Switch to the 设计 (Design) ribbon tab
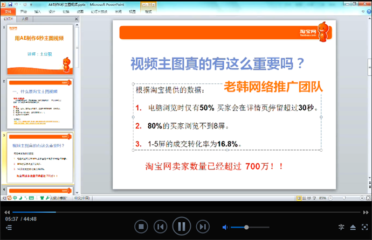The height and width of the screenshot is (240, 372). 52,11
